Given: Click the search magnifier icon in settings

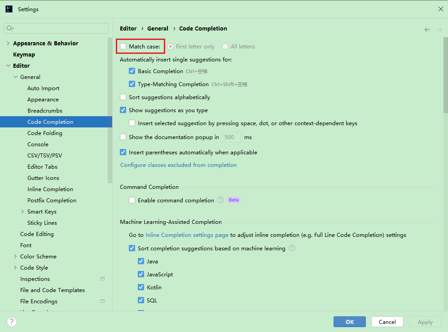Looking at the screenshot, I should tap(9, 28).
